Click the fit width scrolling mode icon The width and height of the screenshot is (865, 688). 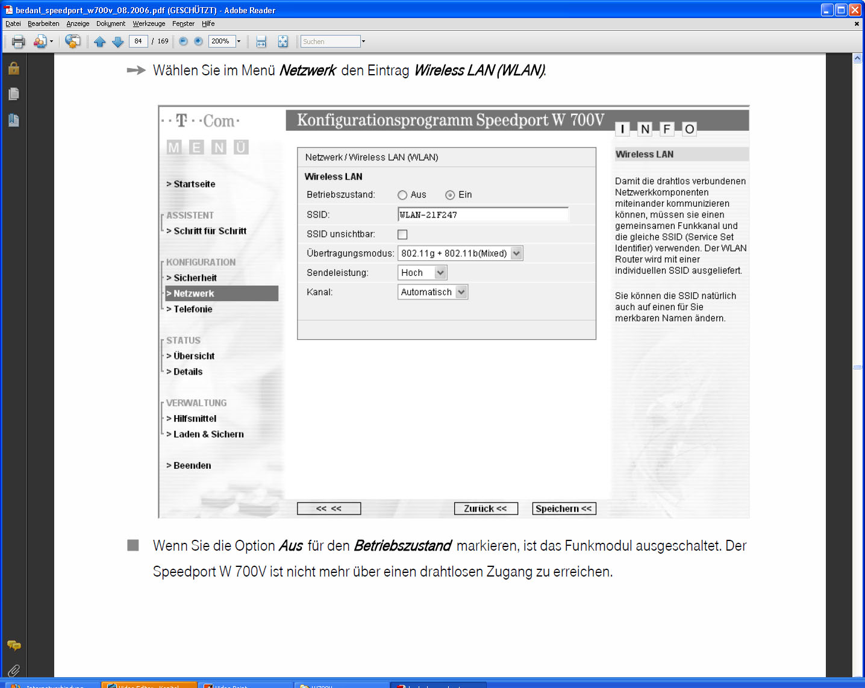click(x=261, y=42)
